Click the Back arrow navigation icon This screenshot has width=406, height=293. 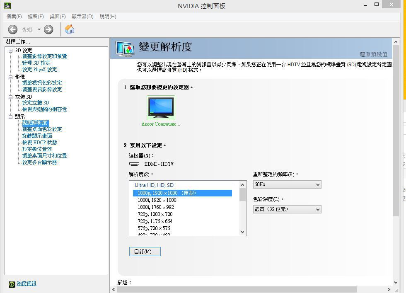pos(13,29)
